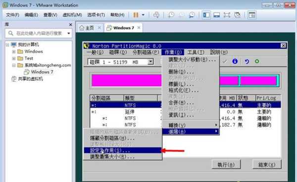Take a snapshot of the VM

[171, 15]
